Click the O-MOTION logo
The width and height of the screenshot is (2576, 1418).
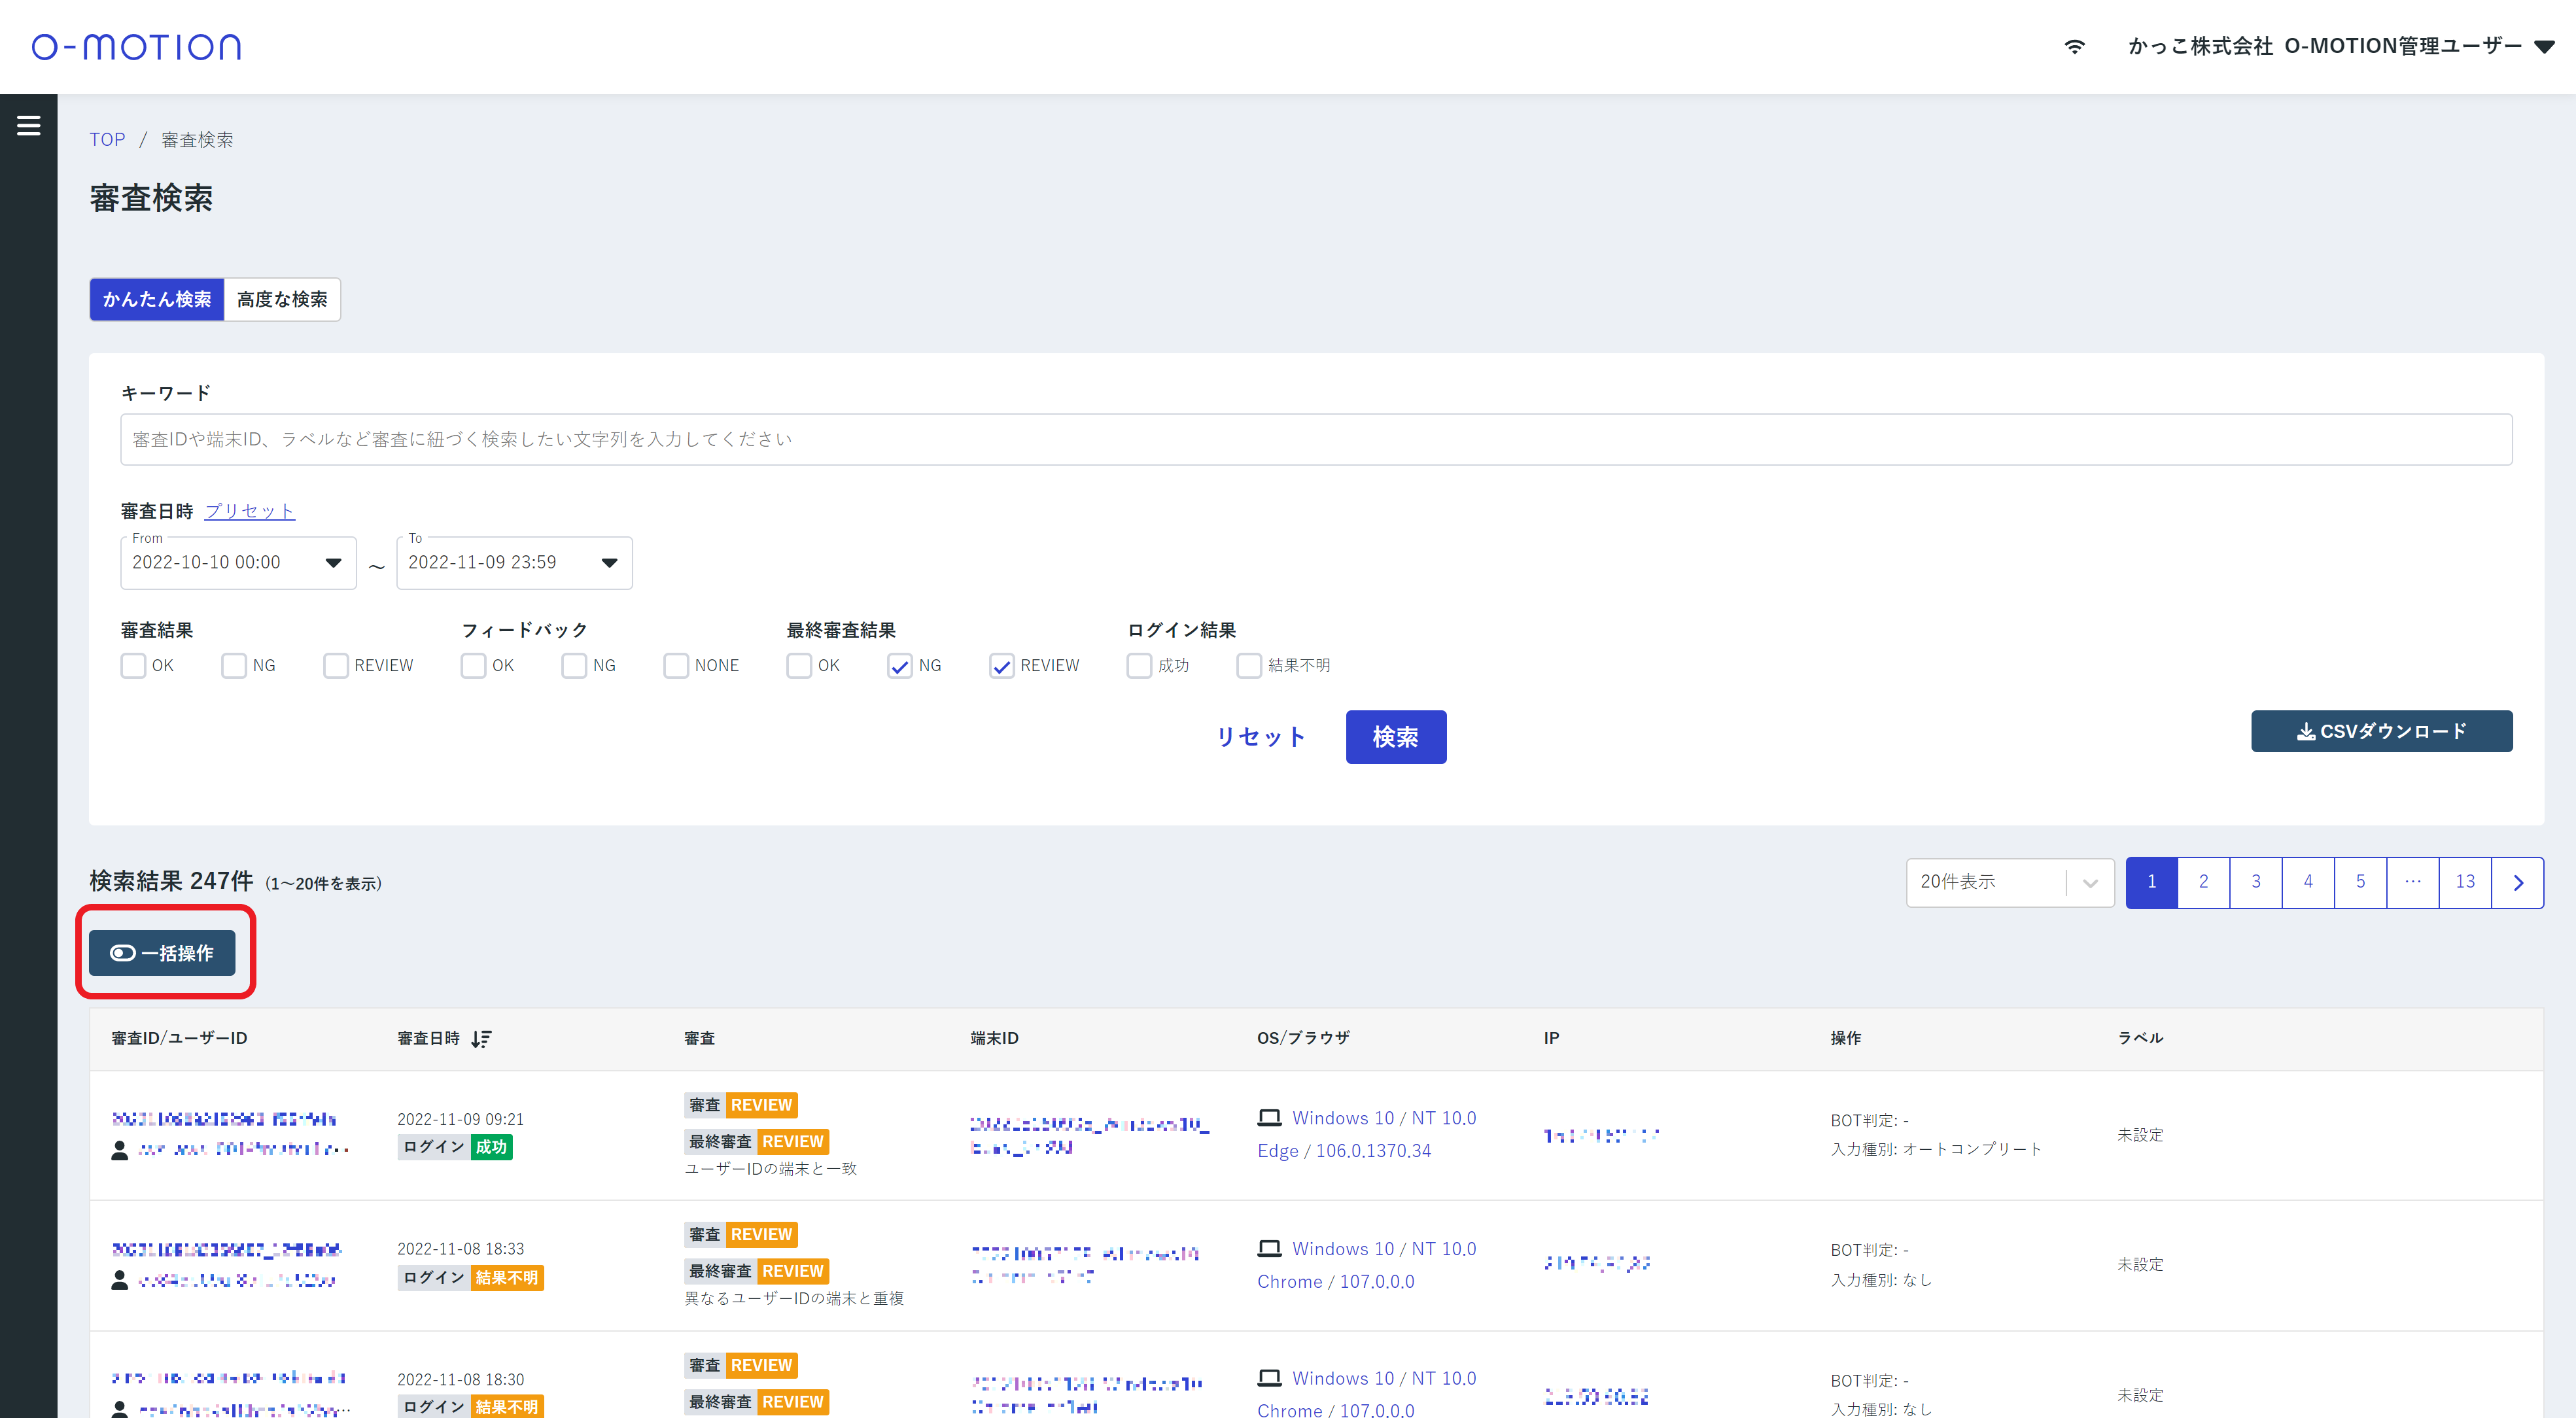tap(137, 46)
